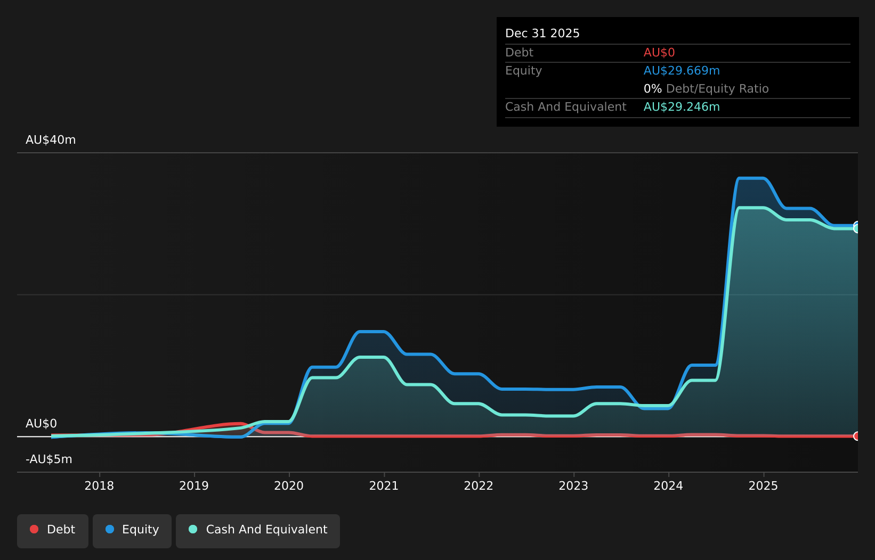Screen dimensions: 875x560
Task: Click the 2024 x-axis label
Action: click(668, 485)
